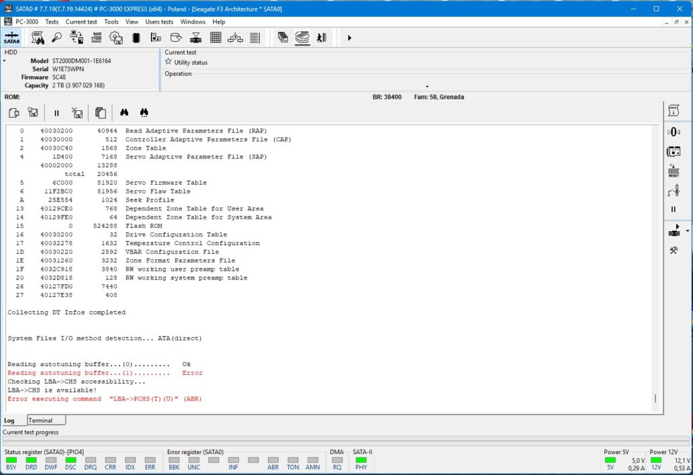The width and height of the screenshot is (693, 475).
Task: Click the crossed-out floppy log icon
Action: 77,113
